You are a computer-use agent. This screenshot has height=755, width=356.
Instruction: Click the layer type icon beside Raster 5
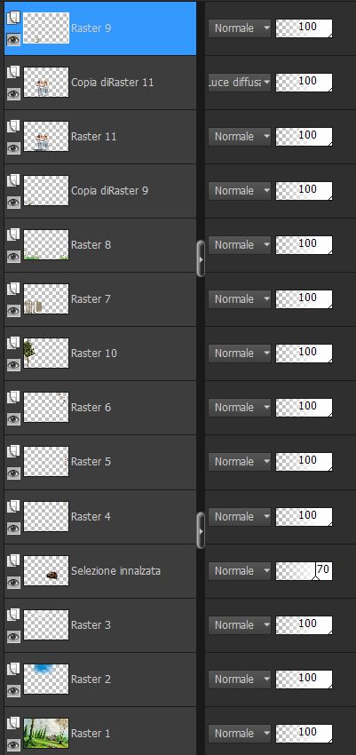(x=13, y=451)
